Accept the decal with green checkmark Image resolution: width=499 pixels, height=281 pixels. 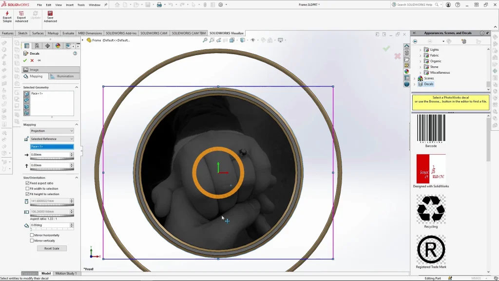[25, 60]
